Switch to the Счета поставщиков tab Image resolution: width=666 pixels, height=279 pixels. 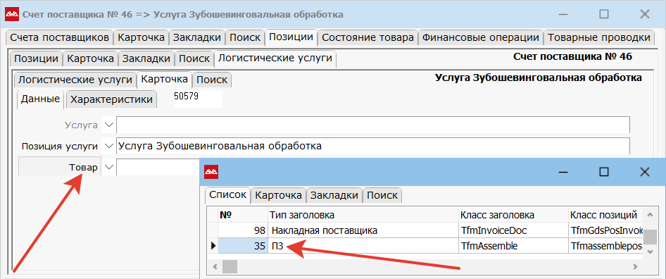coord(59,37)
